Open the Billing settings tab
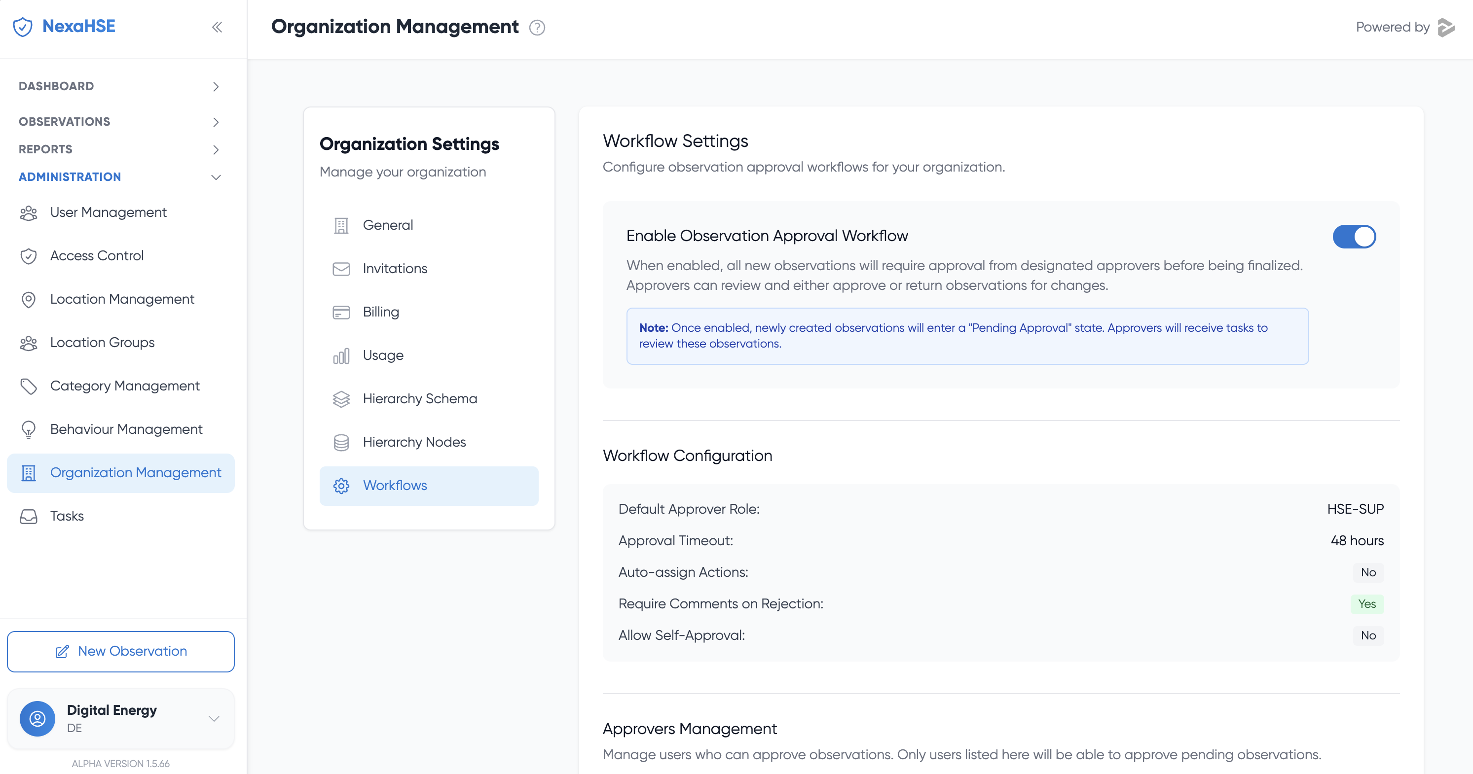1473x774 pixels. tap(429, 312)
